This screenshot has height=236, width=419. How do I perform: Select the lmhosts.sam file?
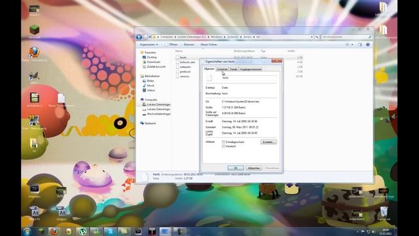(187, 62)
